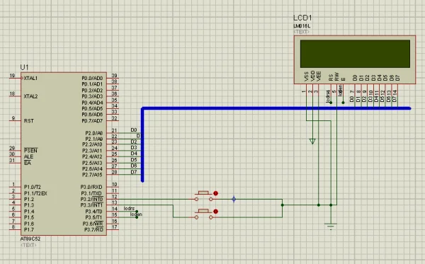Select the ground symbol at the bottom right
The height and width of the screenshot is (264, 425).
coord(331,226)
